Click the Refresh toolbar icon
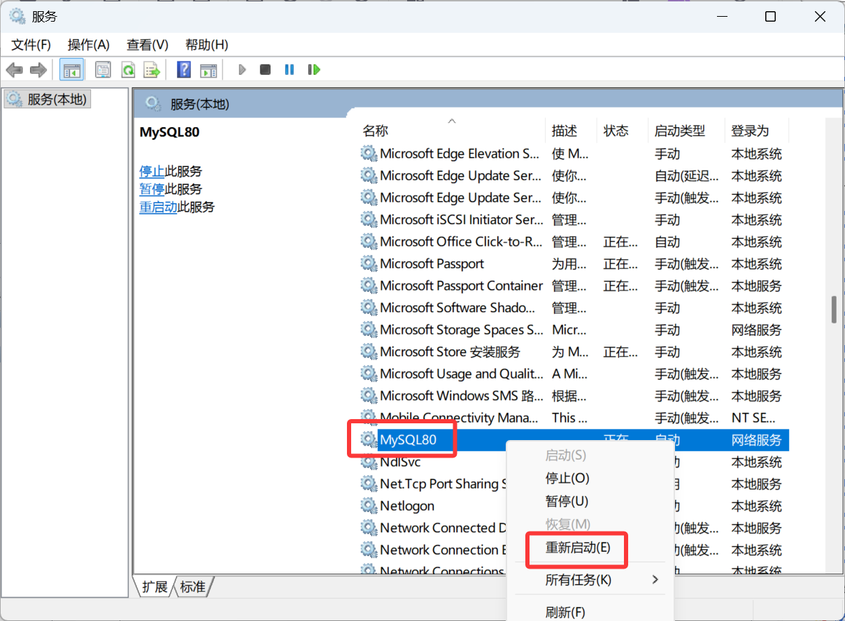The width and height of the screenshot is (845, 621). coord(127,70)
